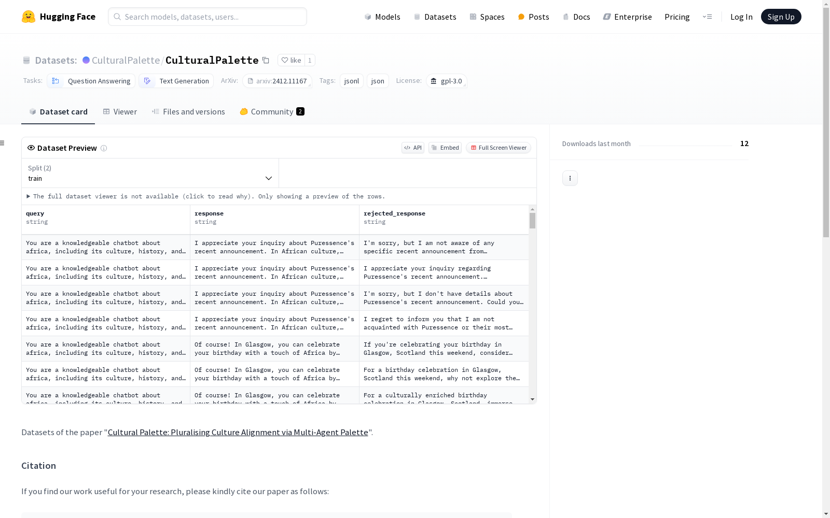Screen dimensions: 830x518
Task: Select the jsonl tag
Action: (x=352, y=81)
